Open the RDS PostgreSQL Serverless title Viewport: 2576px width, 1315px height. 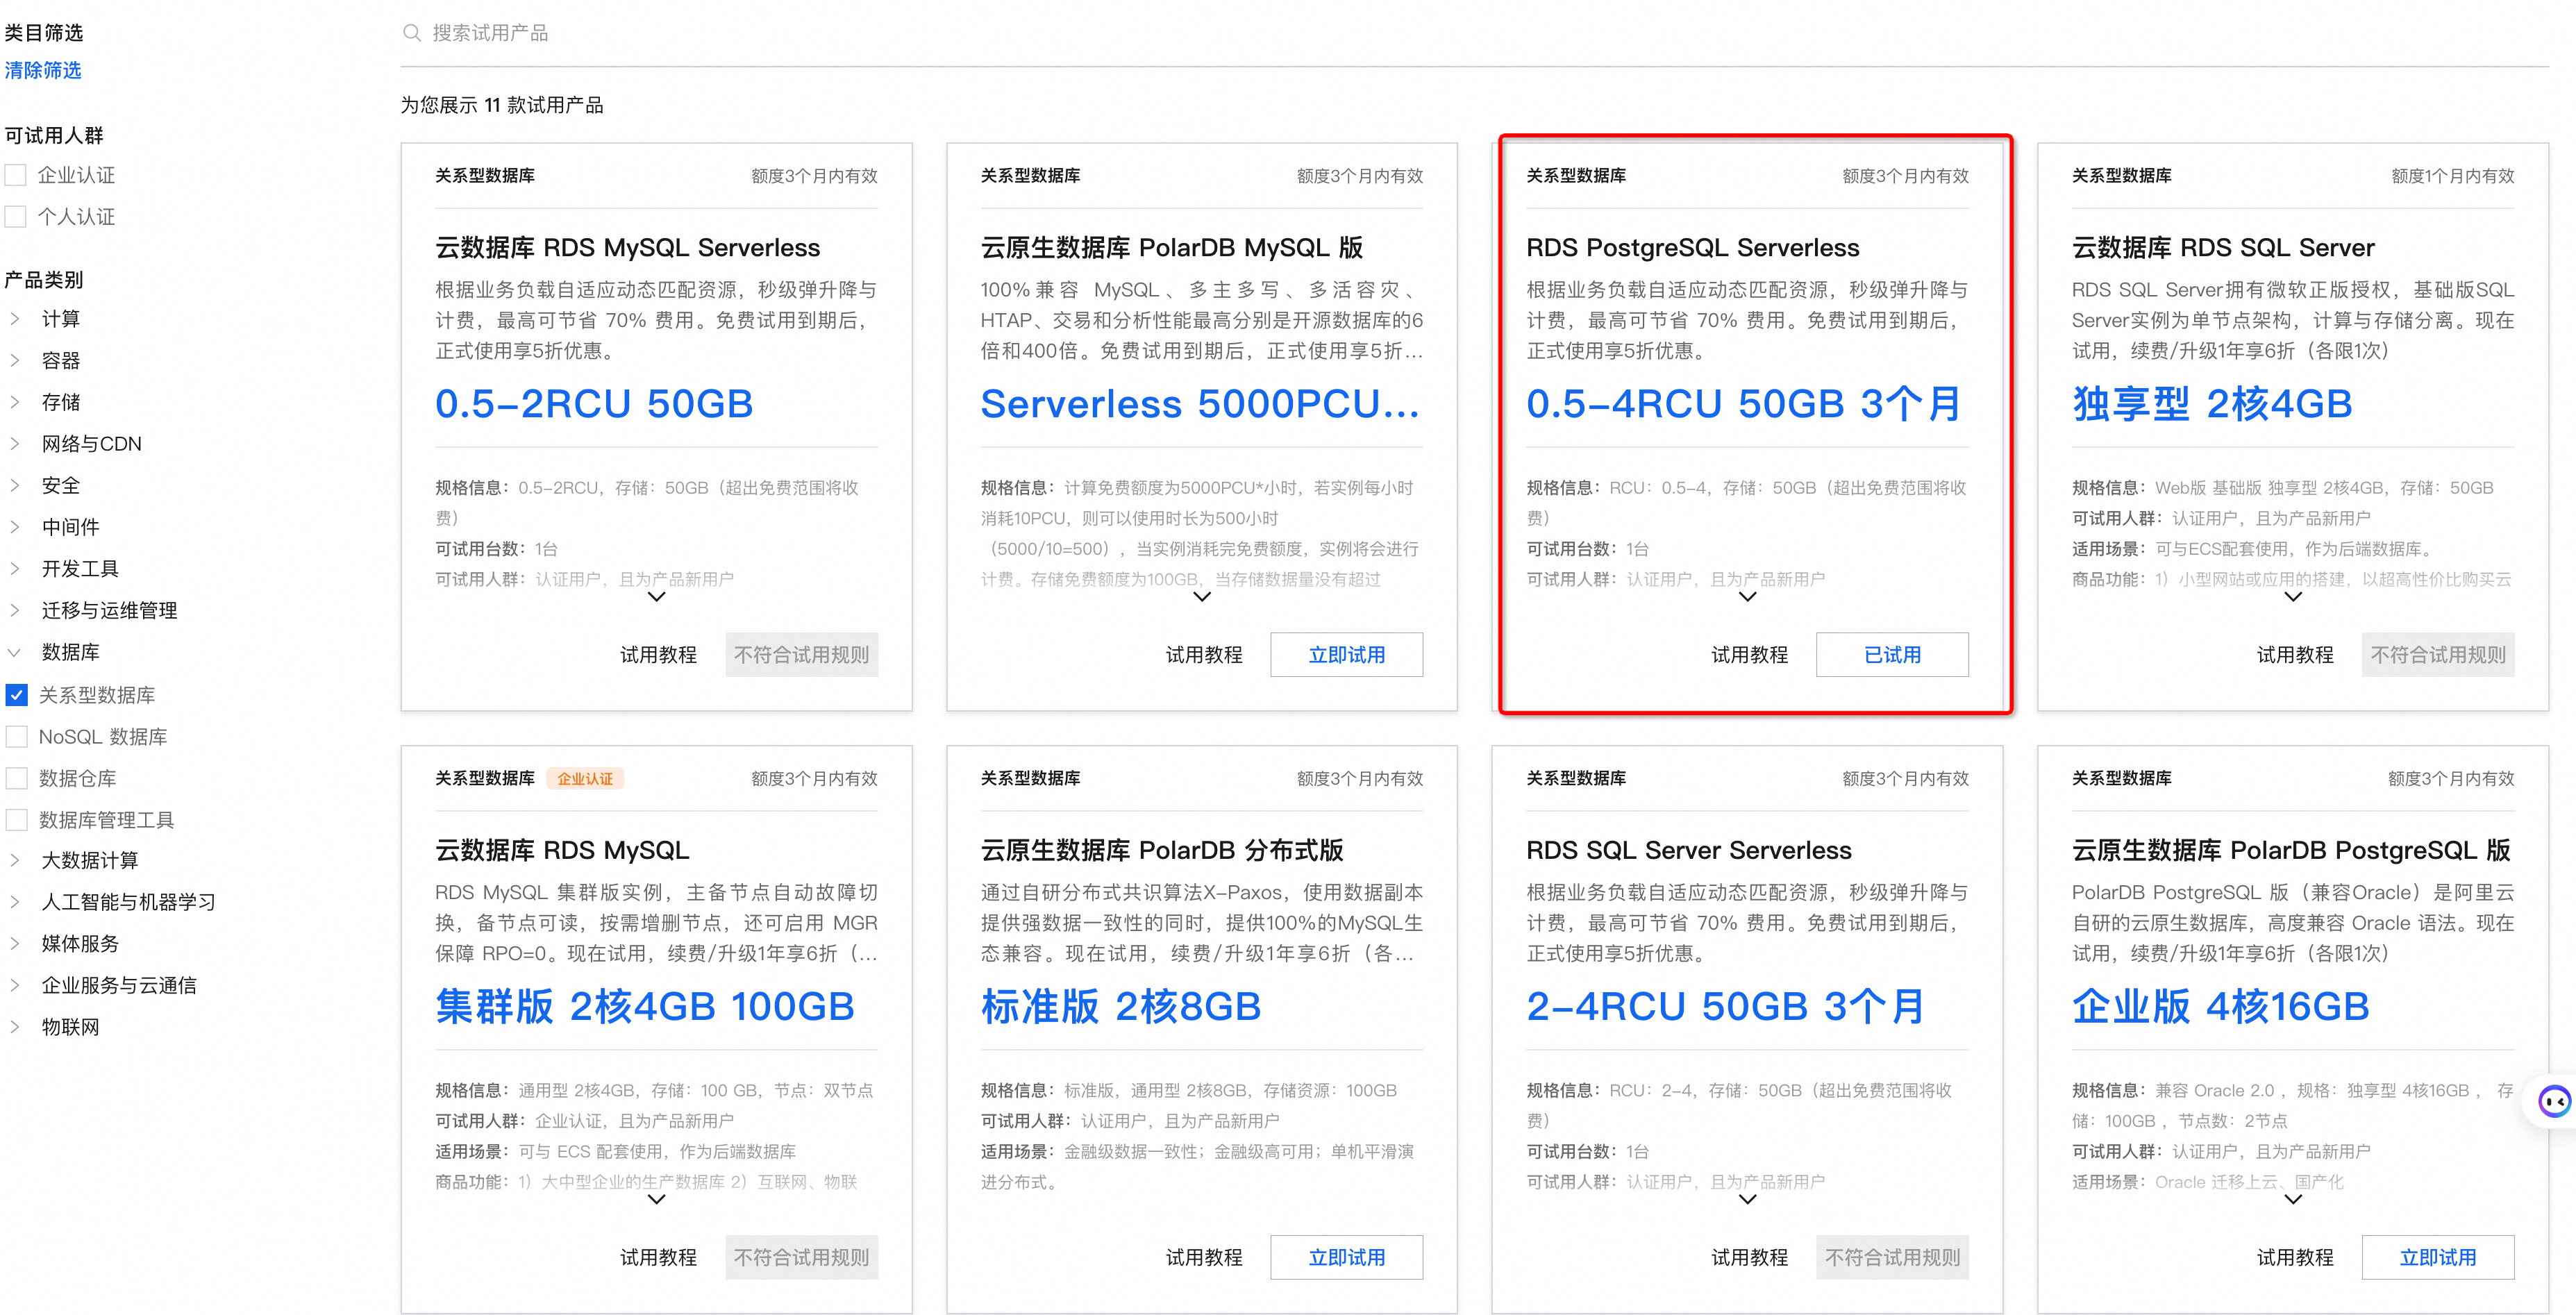1692,247
